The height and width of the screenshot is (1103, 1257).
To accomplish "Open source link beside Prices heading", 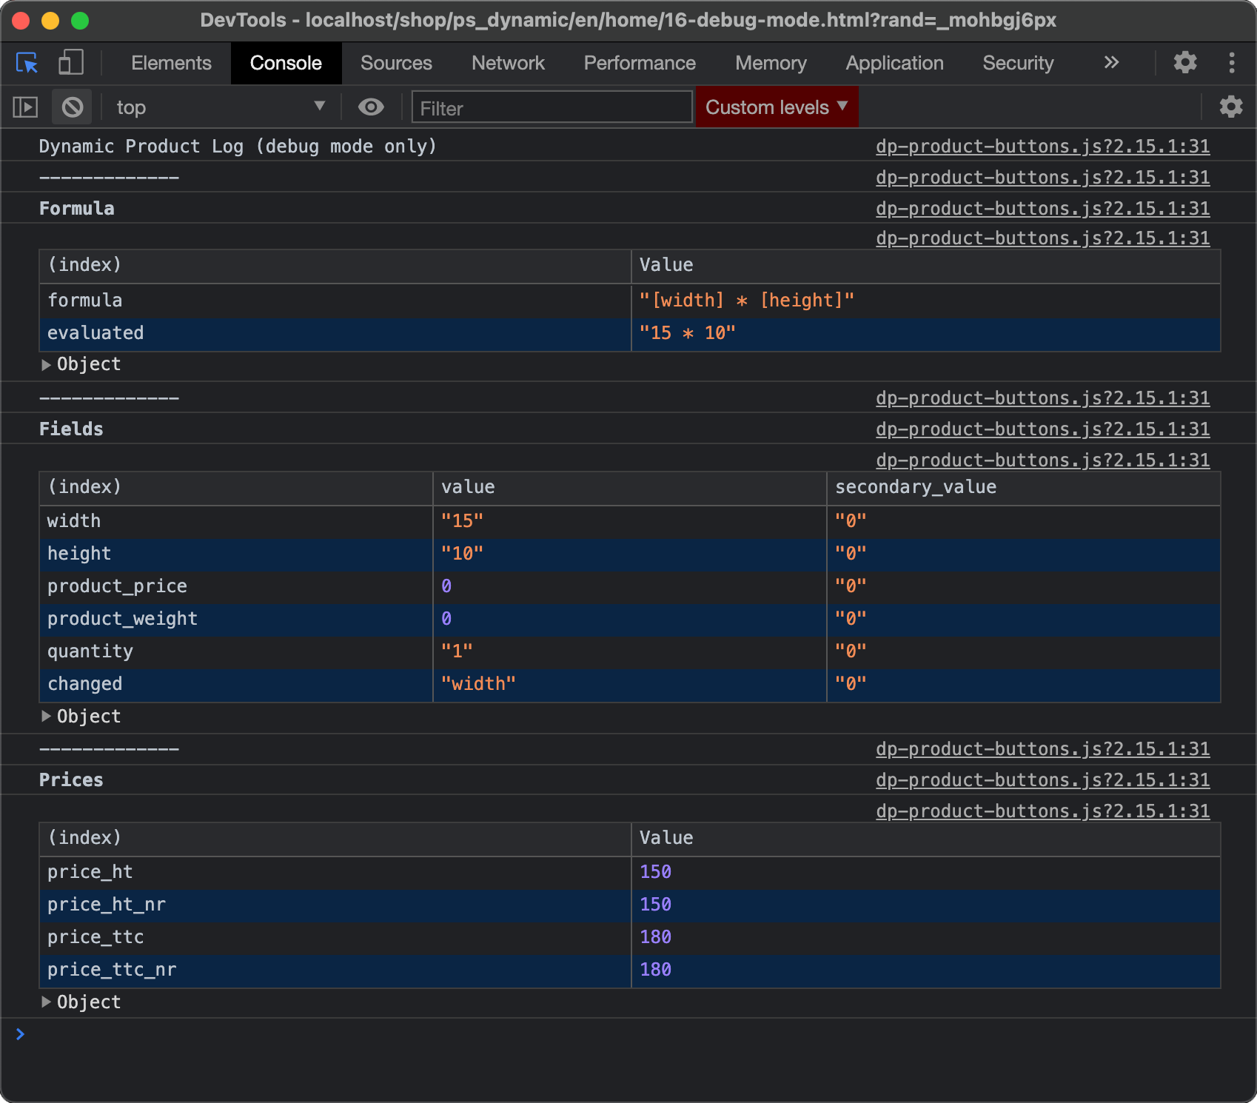I will [x=1042, y=780].
